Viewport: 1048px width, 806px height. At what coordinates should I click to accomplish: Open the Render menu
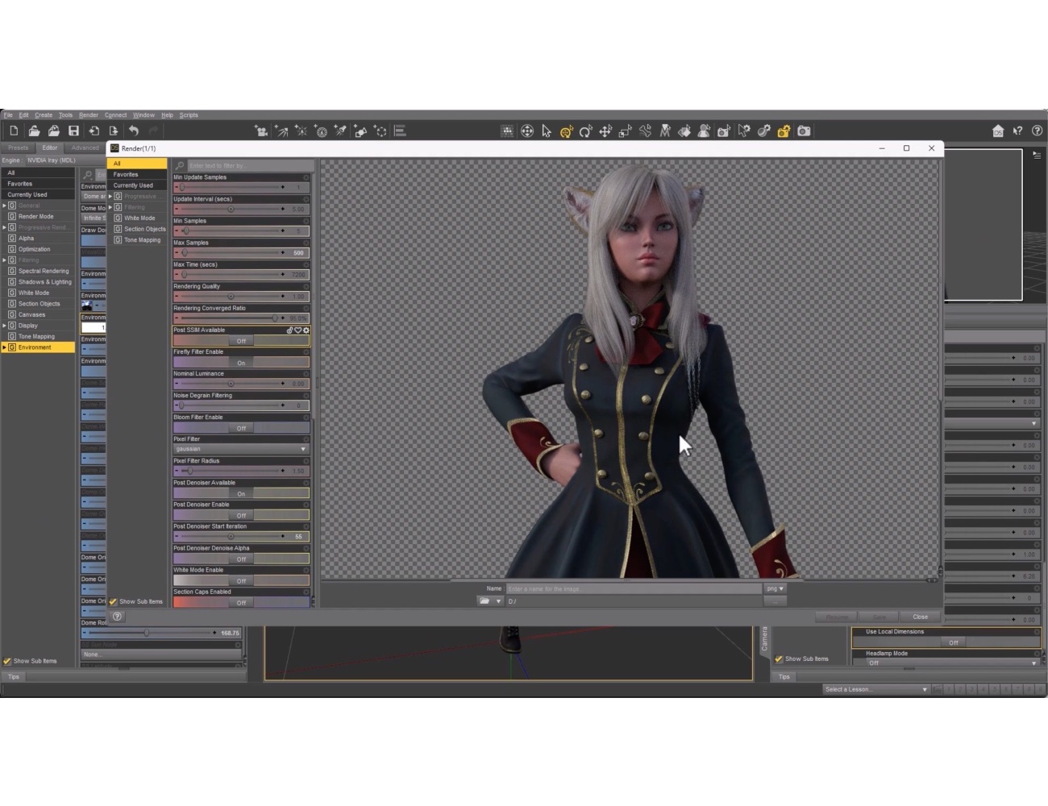coord(88,114)
